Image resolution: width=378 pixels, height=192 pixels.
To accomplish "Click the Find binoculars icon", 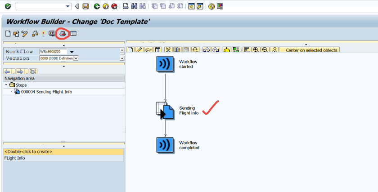I will 134,6.
